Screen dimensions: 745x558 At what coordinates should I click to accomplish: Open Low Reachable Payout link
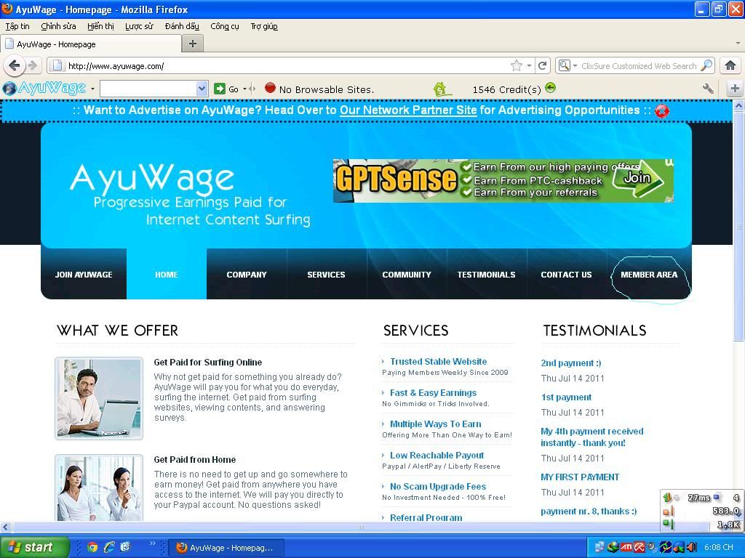tap(437, 456)
